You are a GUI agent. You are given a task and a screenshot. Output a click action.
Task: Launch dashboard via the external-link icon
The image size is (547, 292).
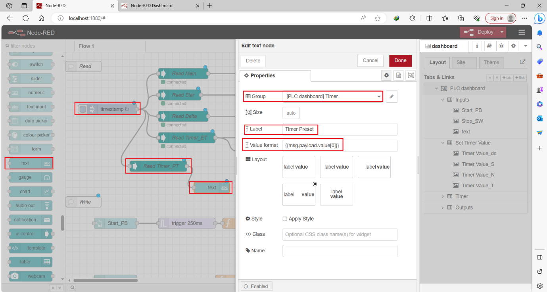tap(522, 62)
